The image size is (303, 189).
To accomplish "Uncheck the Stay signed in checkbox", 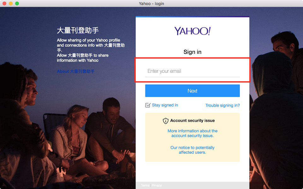I will click(148, 105).
